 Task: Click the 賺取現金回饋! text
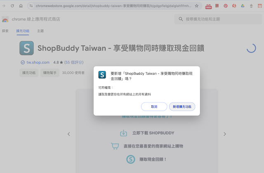pyautogui.click(x=153, y=159)
